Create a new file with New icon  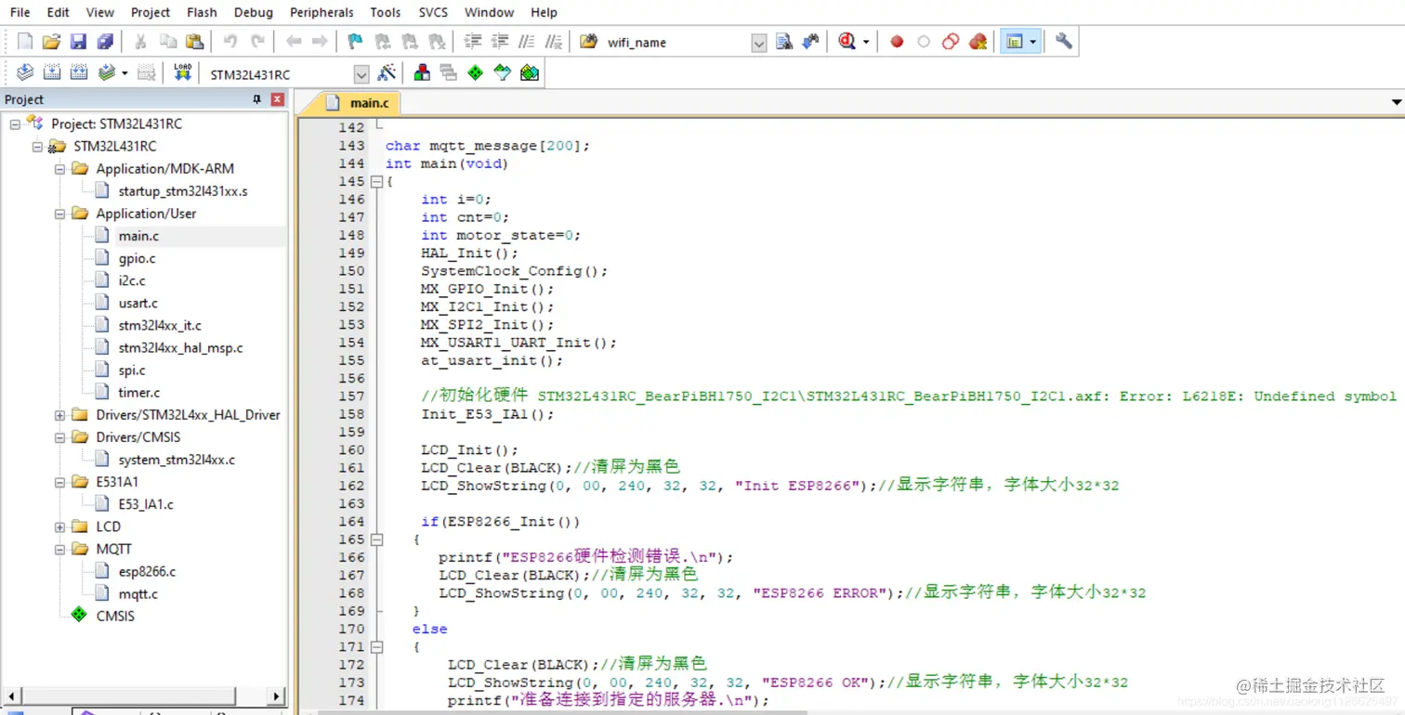(x=25, y=42)
